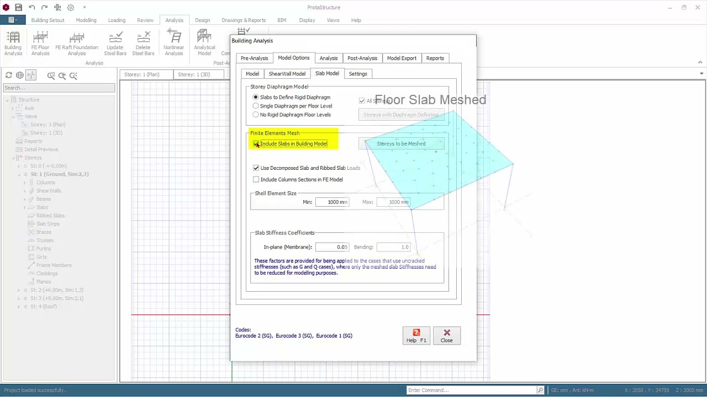Click the Save icon in the quick access toolbar

(18, 7)
